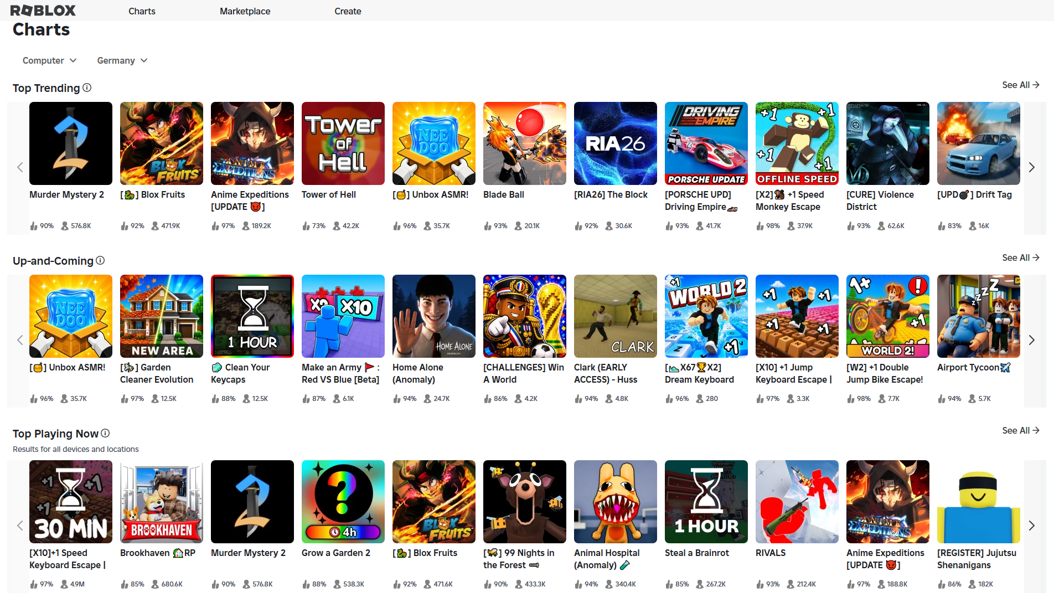Open the Roblox home logo
This screenshot has width=1054, height=597.
pyautogui.click(x=43, y=11)
